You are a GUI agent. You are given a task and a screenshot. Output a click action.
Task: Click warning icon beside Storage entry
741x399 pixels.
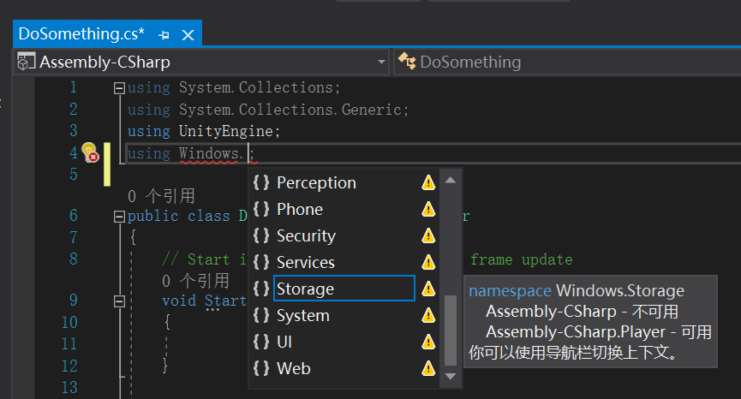(428, 288)
